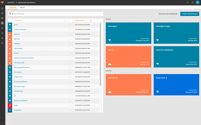Click the Settings gear icon in the sidebar

2,38
